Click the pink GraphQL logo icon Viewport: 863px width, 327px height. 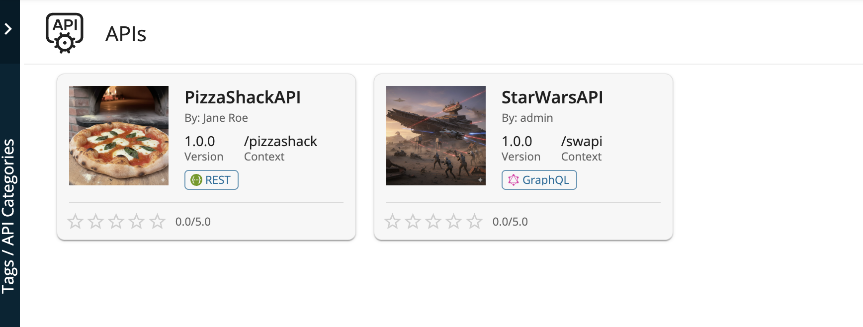[514, 180]
